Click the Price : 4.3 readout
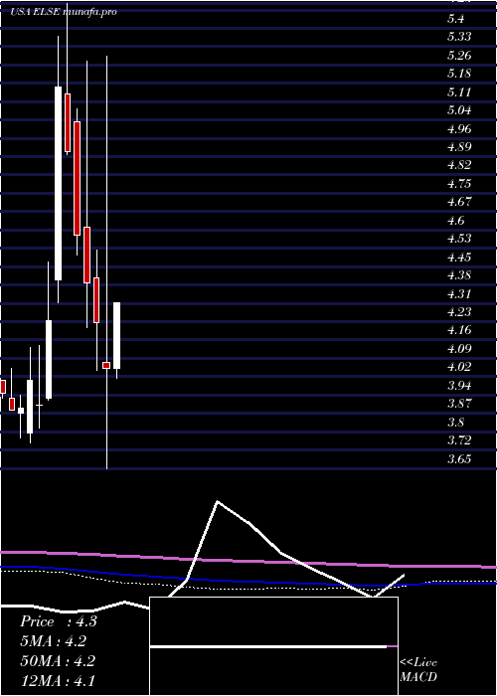This screenshot has width=497, height=696. [x=58, y=621]
